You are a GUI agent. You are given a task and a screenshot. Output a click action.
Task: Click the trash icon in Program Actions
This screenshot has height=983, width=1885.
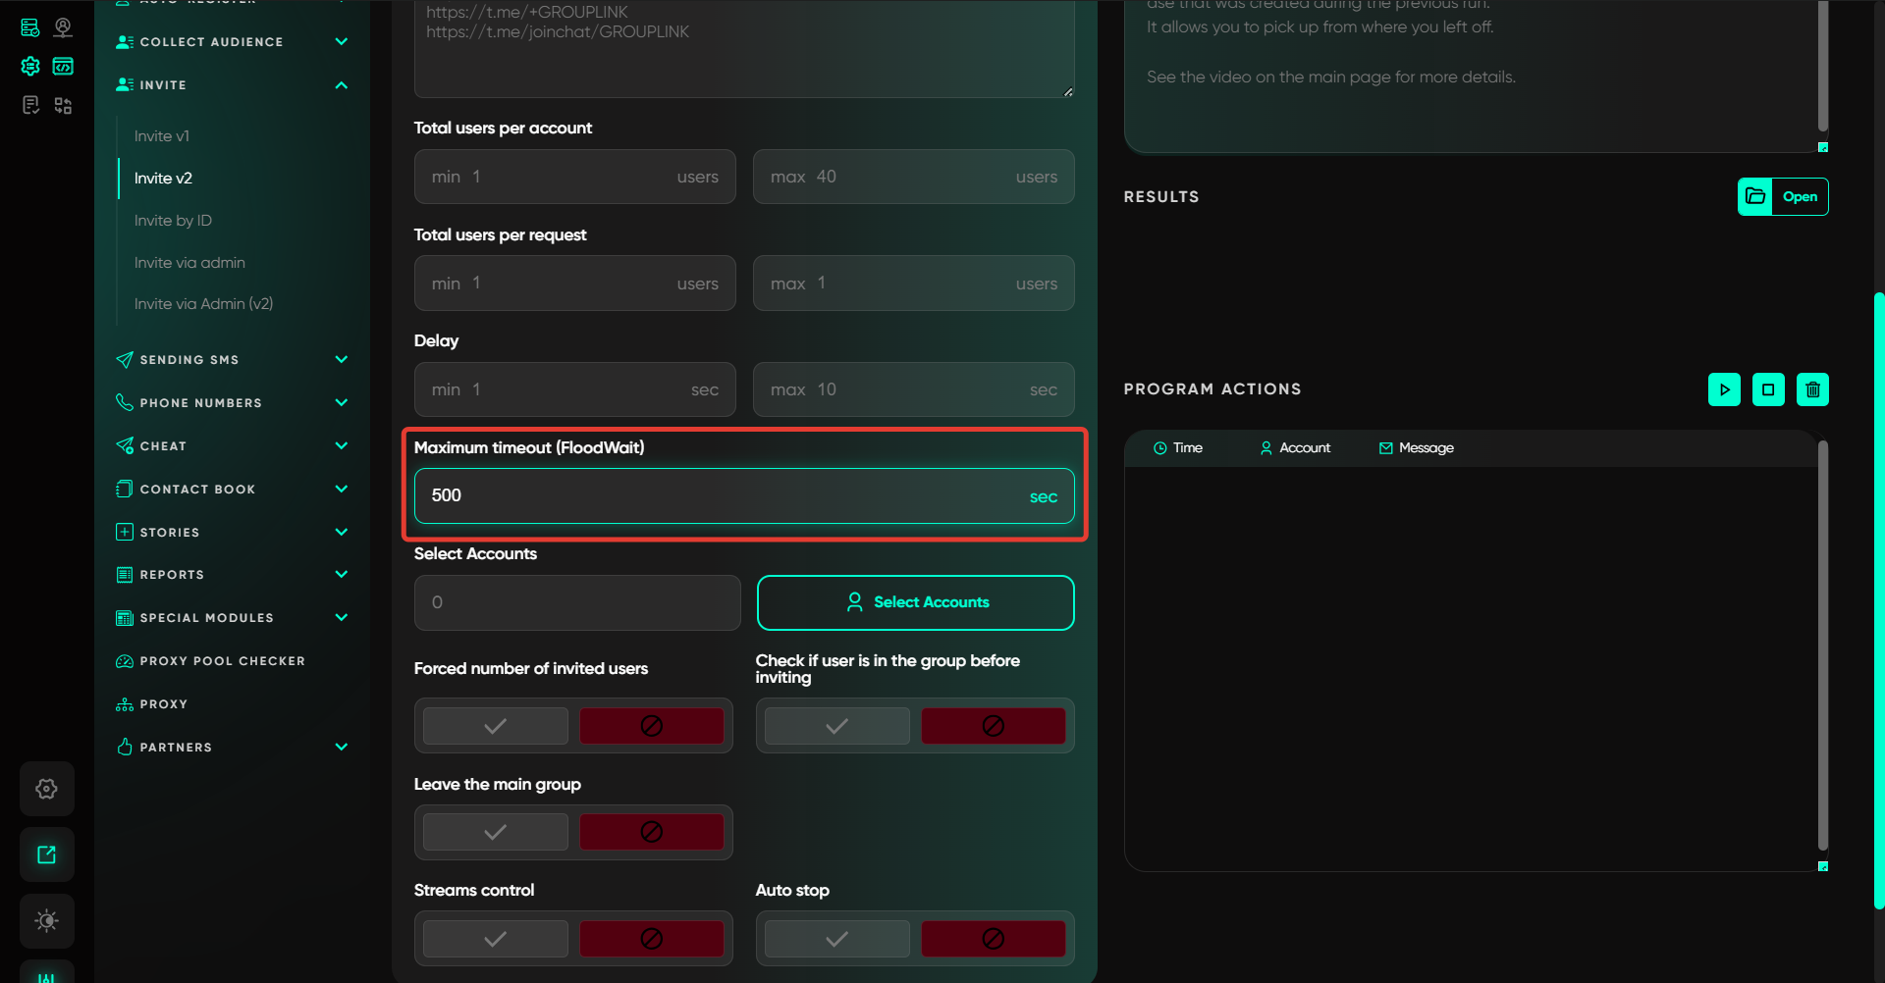(x=1812, y=389)
